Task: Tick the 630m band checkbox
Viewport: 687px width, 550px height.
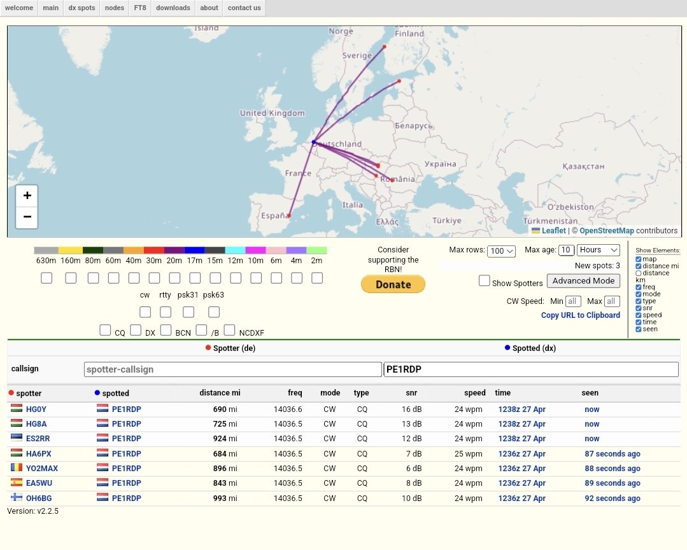Action: 46,278
